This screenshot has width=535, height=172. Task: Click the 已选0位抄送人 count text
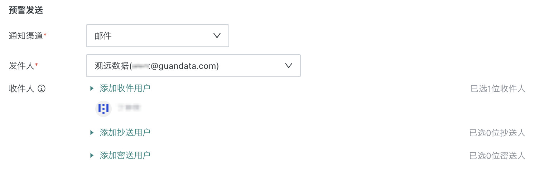[x=497, y=133]
